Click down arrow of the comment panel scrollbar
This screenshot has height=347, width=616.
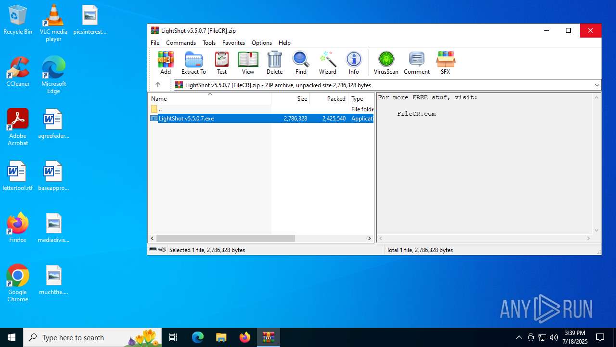coord(597,230)
